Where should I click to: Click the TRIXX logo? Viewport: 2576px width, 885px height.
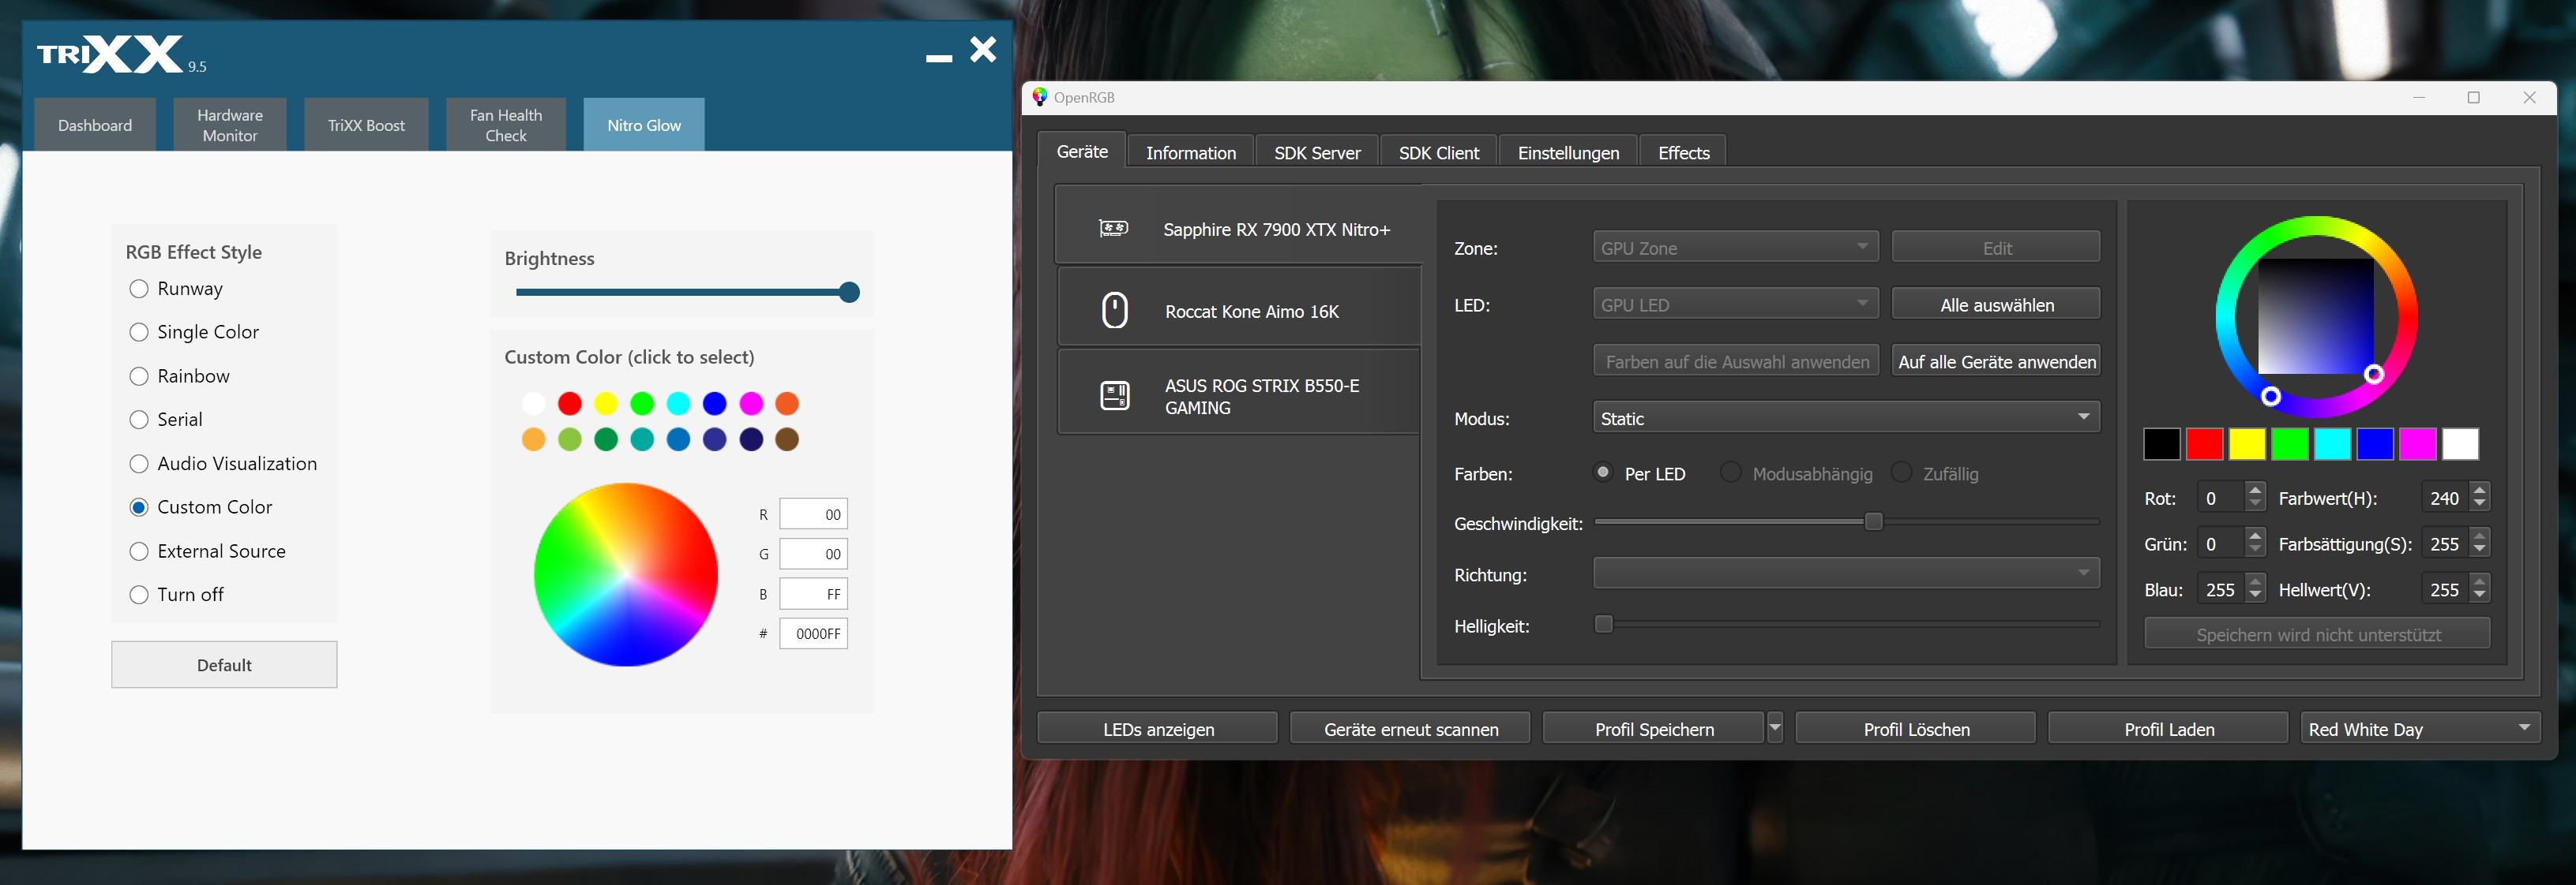pos(110,55)
